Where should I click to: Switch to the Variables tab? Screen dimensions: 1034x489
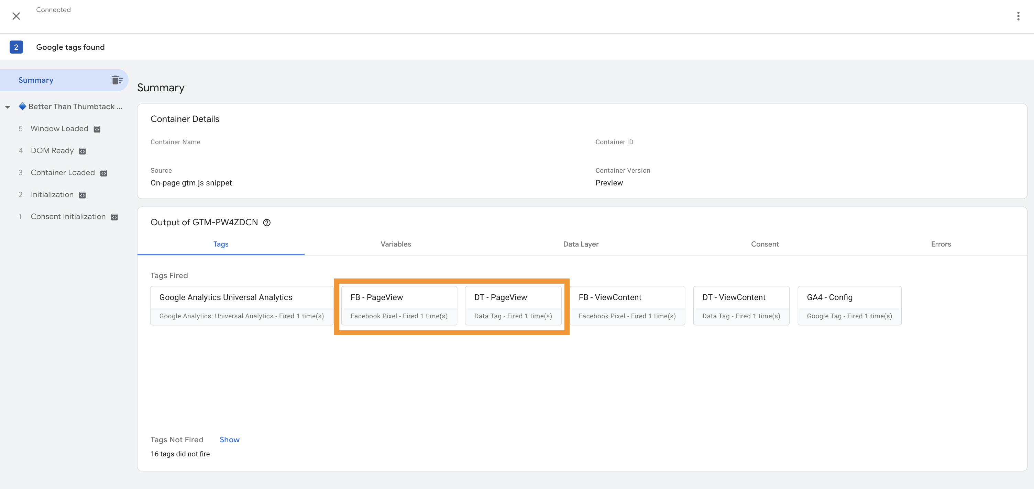396,244
